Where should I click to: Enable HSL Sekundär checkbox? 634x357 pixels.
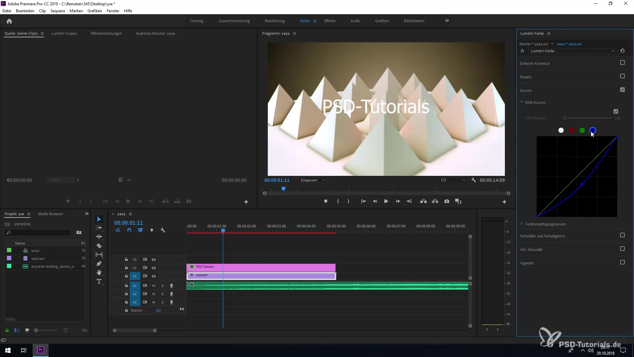(x=622, y=249)
